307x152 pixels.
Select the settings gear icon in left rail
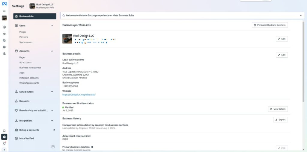click(4, 137)
